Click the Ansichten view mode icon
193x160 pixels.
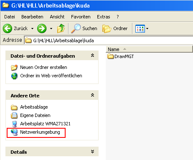pyautogui.click(x=140, y=29)
